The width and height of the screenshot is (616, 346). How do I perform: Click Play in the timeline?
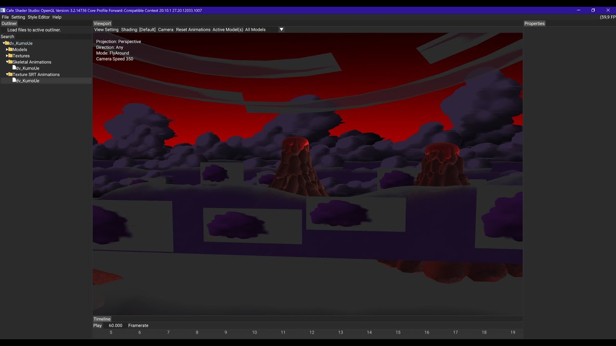98,326
